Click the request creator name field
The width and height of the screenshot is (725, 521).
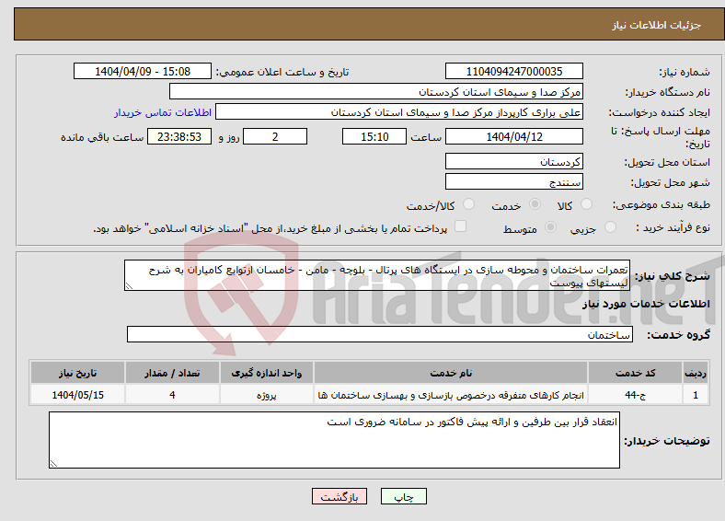click(399, 112)
